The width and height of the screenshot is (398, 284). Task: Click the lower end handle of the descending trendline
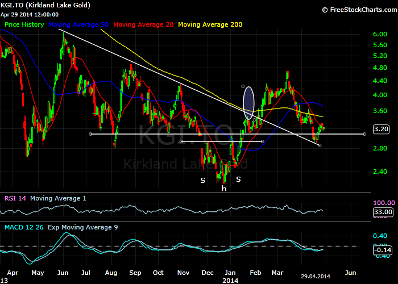tap(320, 145)
